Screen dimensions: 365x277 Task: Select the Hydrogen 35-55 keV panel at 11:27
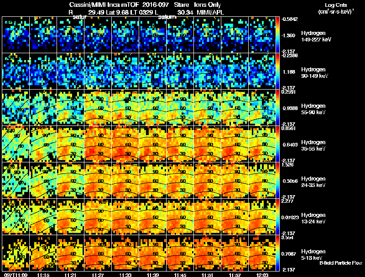(98, 144)
